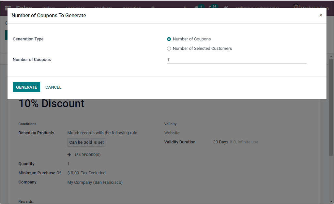This screenshot has height=204, width=334.
Task: Click inside the Number of Coupons field
Action: (228, 60)
